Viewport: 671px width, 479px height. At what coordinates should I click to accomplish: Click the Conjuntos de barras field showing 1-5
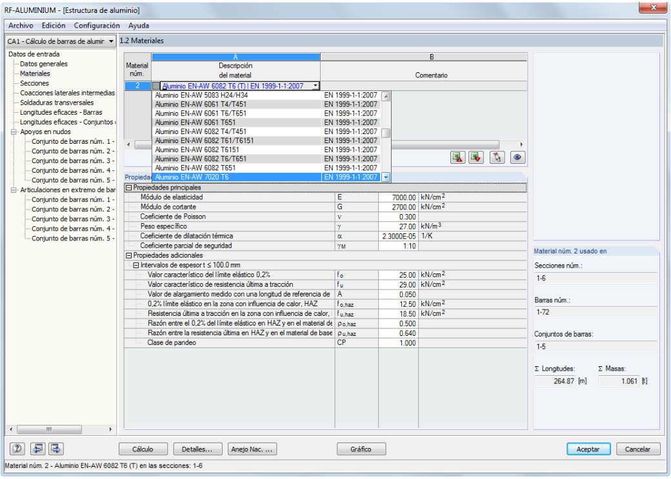pyautogui.click(x=596, y=347)
